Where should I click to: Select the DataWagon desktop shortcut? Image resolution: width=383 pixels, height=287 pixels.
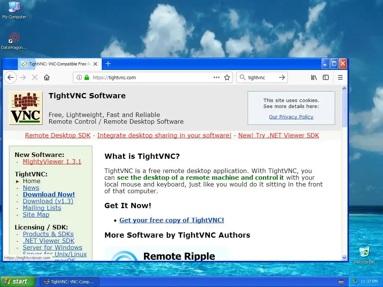point(14,41)
